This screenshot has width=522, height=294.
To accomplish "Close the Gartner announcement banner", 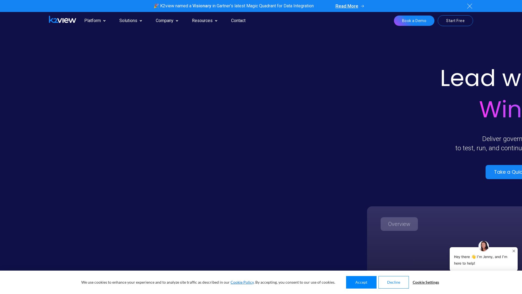I will pyautogui.click(x=470, y=6).
